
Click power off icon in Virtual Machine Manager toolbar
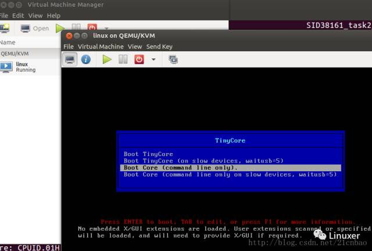click(92, 27)
